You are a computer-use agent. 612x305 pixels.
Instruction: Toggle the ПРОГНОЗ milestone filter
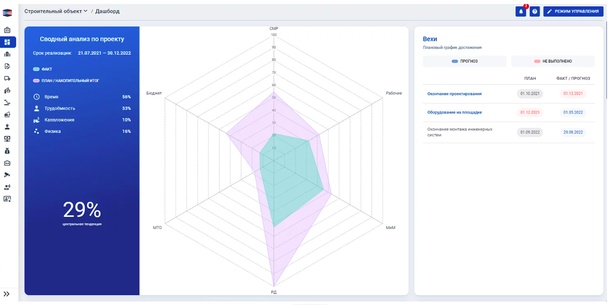click(465, 61)
